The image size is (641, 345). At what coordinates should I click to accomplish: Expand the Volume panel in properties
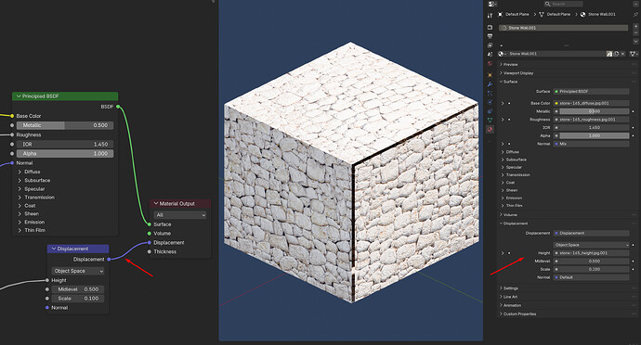coord(502,215)
